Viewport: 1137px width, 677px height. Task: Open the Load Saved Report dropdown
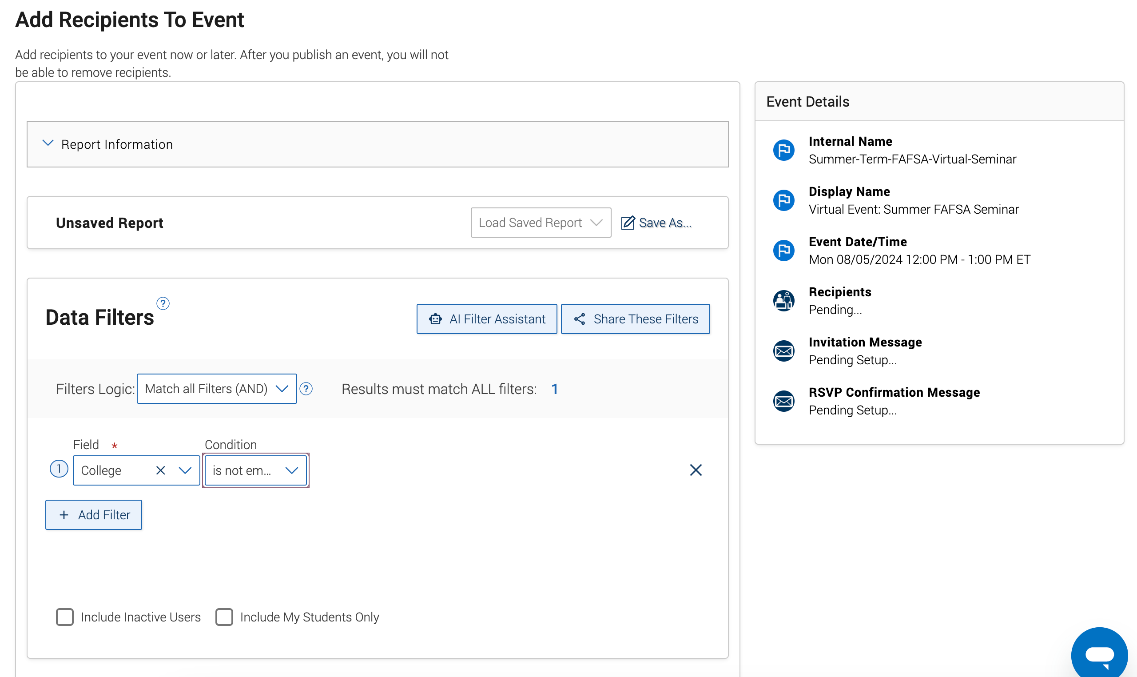(541, 223)
